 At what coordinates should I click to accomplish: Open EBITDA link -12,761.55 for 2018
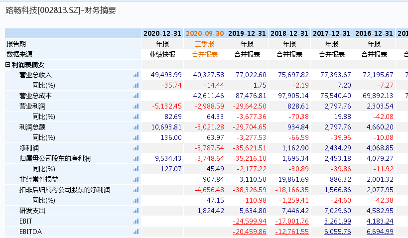coord(292,232)
